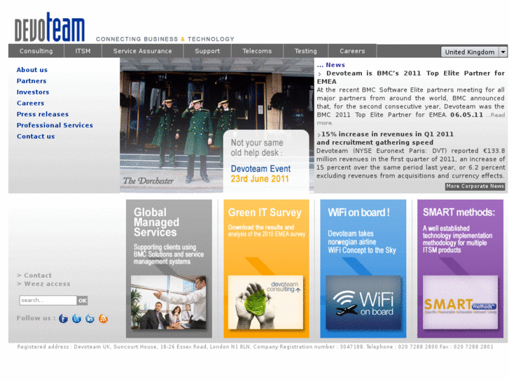Select the Testing menu item
The width and height of the screenshot is (509, 381).
(305, 51)
